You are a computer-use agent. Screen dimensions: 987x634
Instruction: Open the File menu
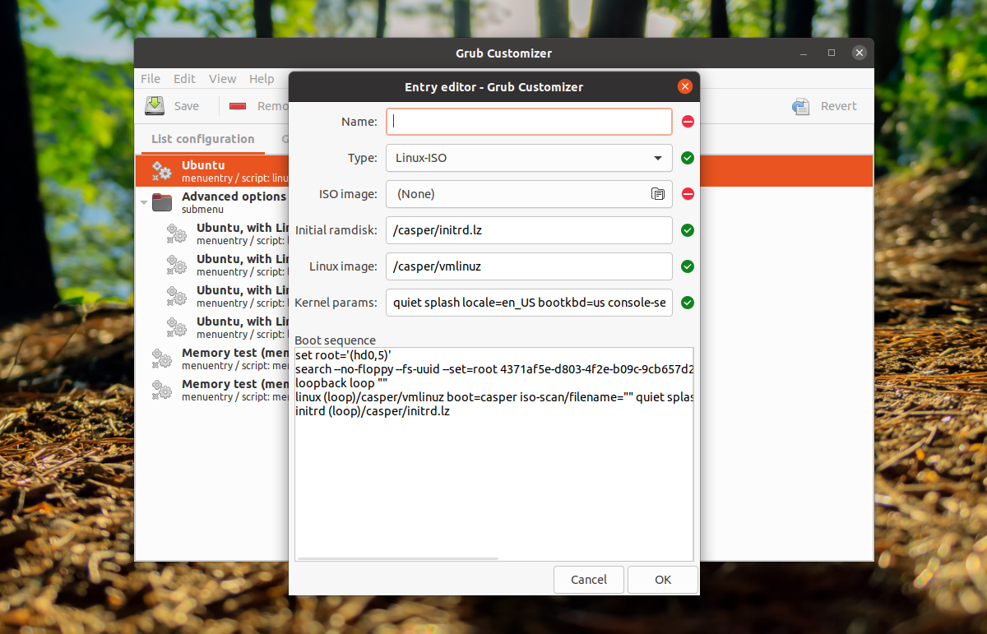[x=151, y=79]
